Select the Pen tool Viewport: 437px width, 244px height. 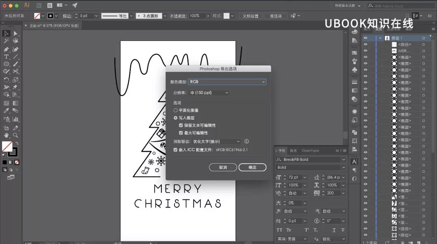[x=6, y=49]
